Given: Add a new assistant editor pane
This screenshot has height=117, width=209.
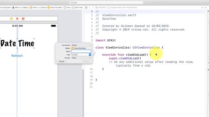Looking at the screenshot, I should click(202, 7).
